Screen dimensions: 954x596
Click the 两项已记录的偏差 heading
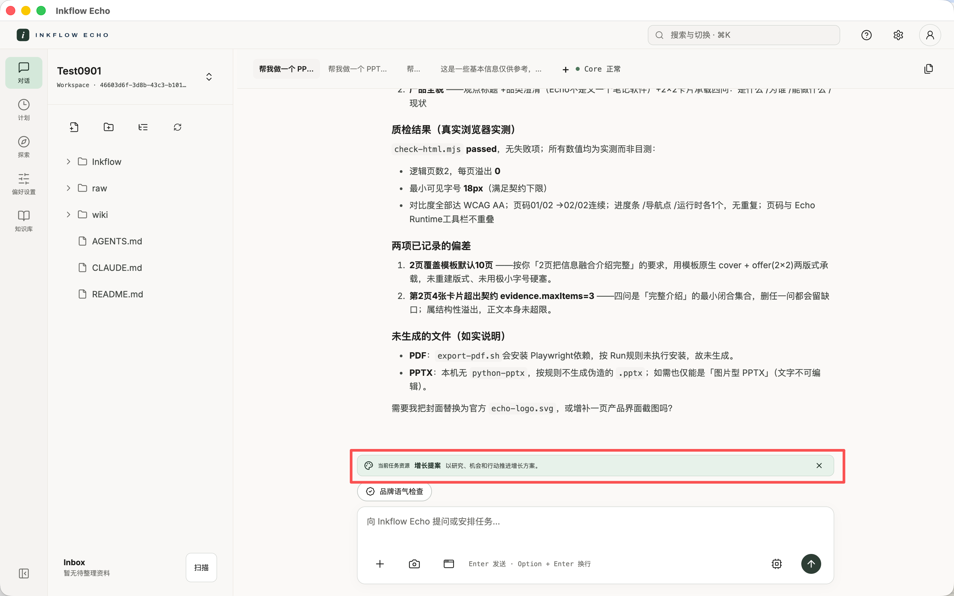(431, 246)
